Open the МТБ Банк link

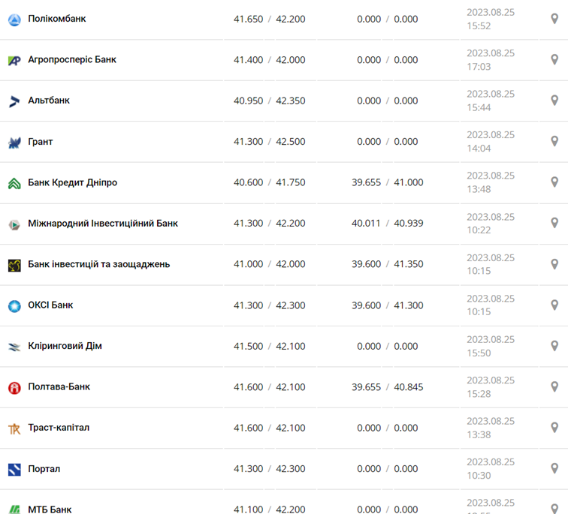(x=50, y=509)
